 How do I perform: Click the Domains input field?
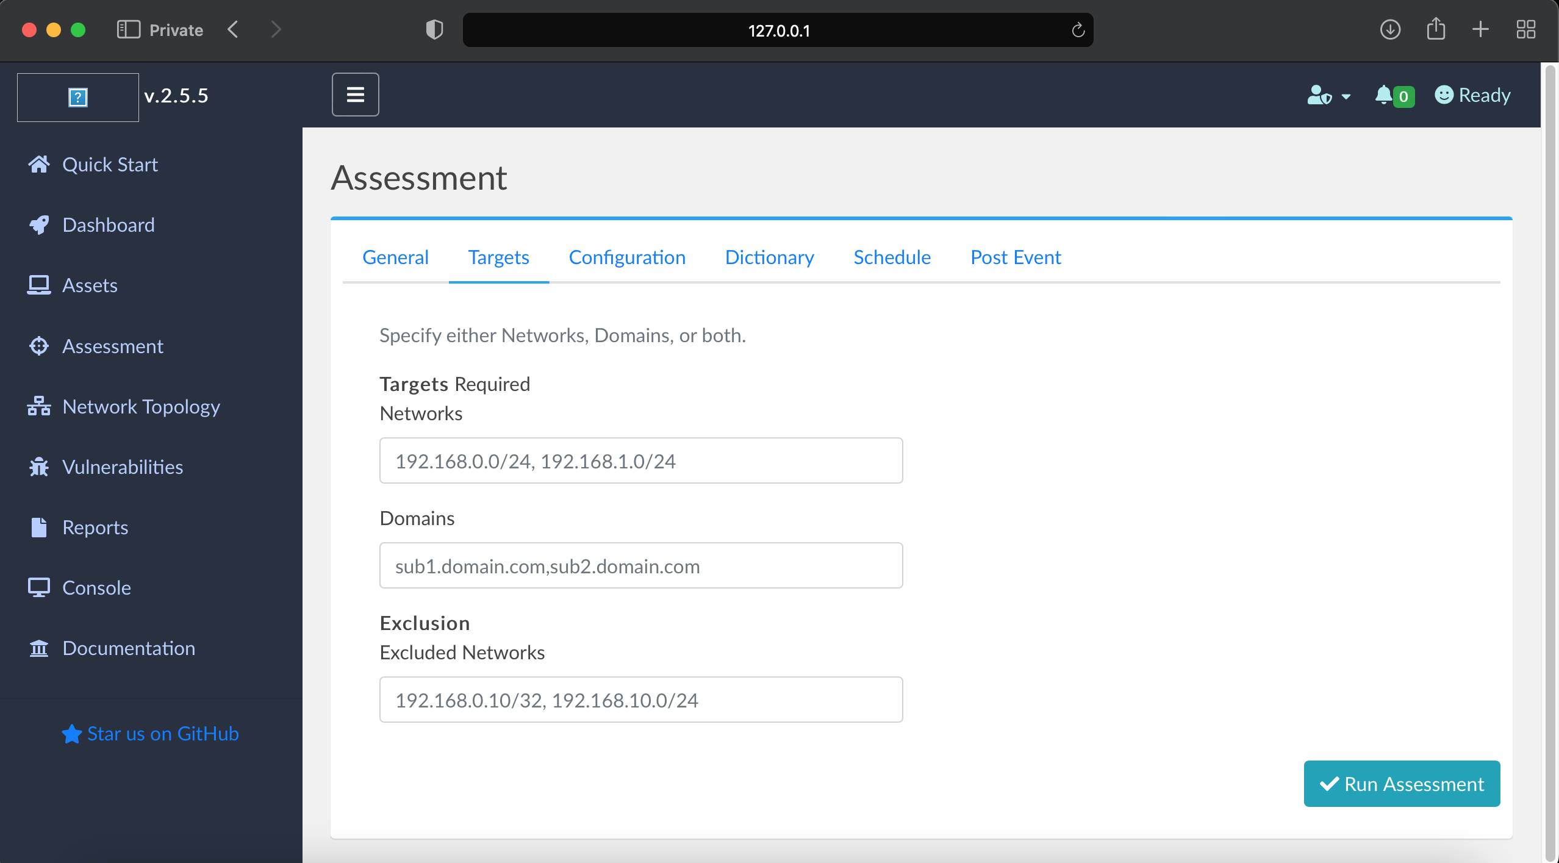pyautogui.click(x=640, y=566)
